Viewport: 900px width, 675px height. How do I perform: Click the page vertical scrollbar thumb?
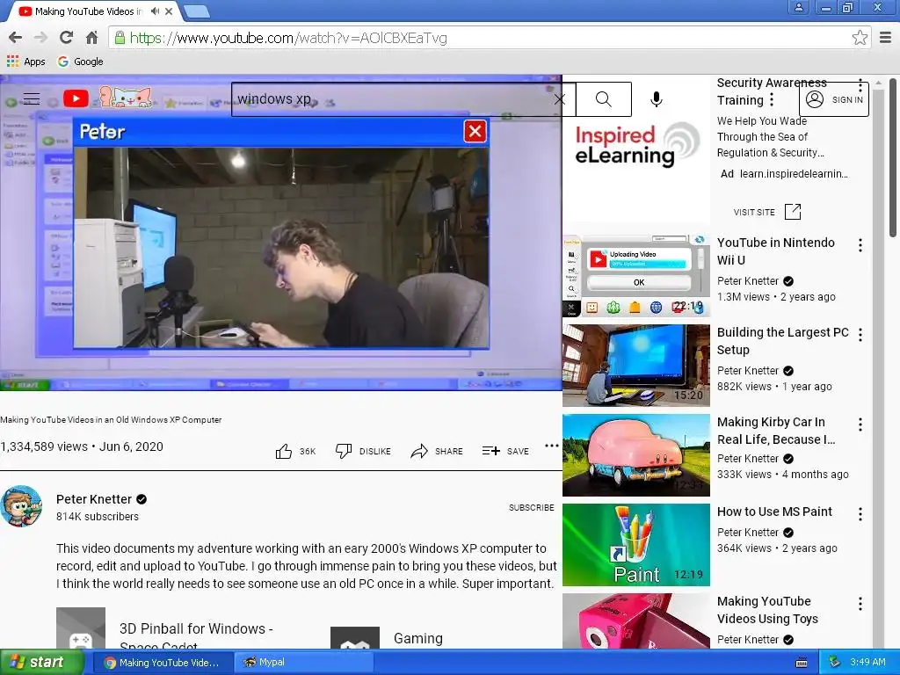point(893,158)
